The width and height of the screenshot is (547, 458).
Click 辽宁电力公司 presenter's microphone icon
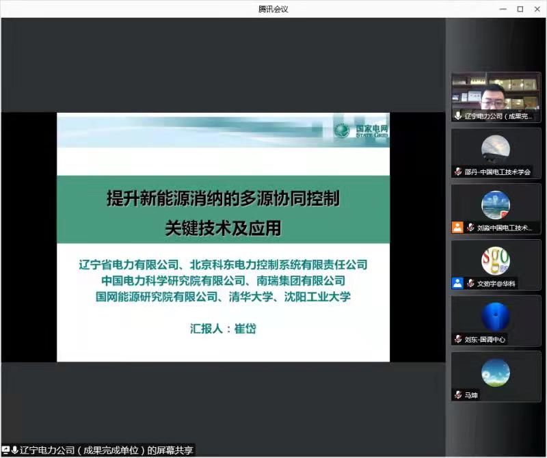click(457, 116)
